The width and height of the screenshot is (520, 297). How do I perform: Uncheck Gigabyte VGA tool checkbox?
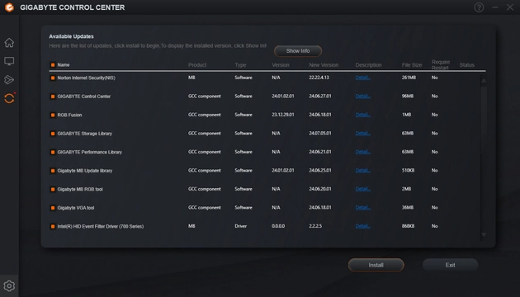click(52, 208)
